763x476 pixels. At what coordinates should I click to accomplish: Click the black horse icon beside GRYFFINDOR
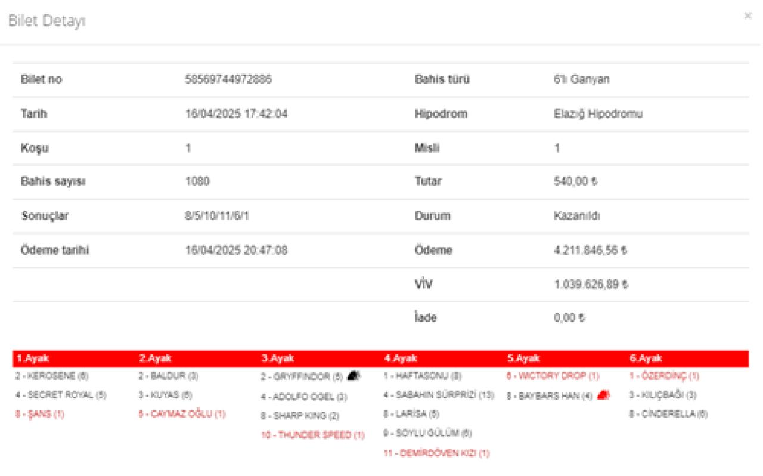(x=353, y=376)
